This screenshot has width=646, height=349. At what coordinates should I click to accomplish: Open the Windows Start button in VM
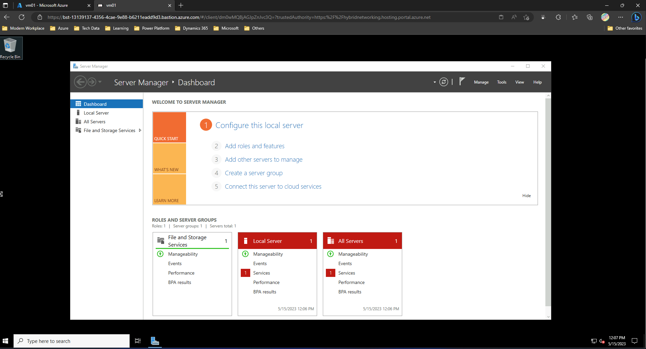[5, 341]
